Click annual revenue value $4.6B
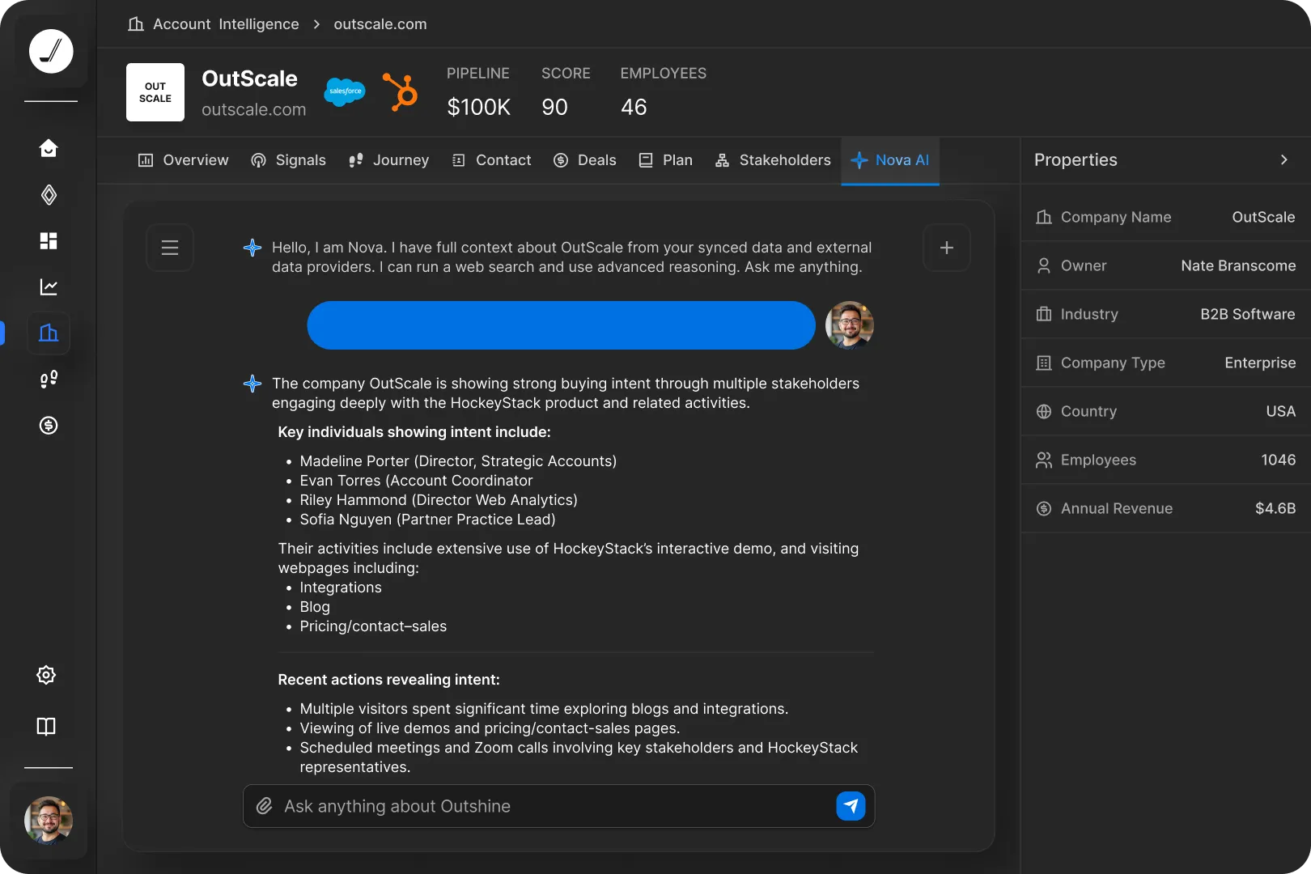The width and height of the screenshot is (1311, 874). tap(1275, 508)
